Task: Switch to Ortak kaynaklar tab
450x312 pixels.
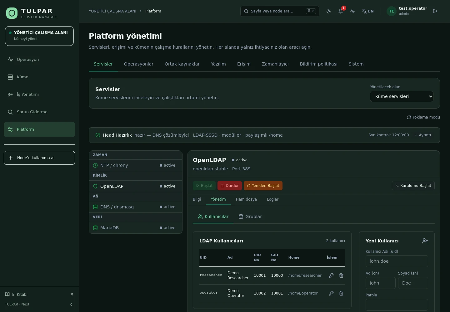Action: tap(182, 64)
